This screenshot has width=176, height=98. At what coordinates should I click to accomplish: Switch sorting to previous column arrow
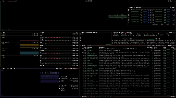(167, 46)
